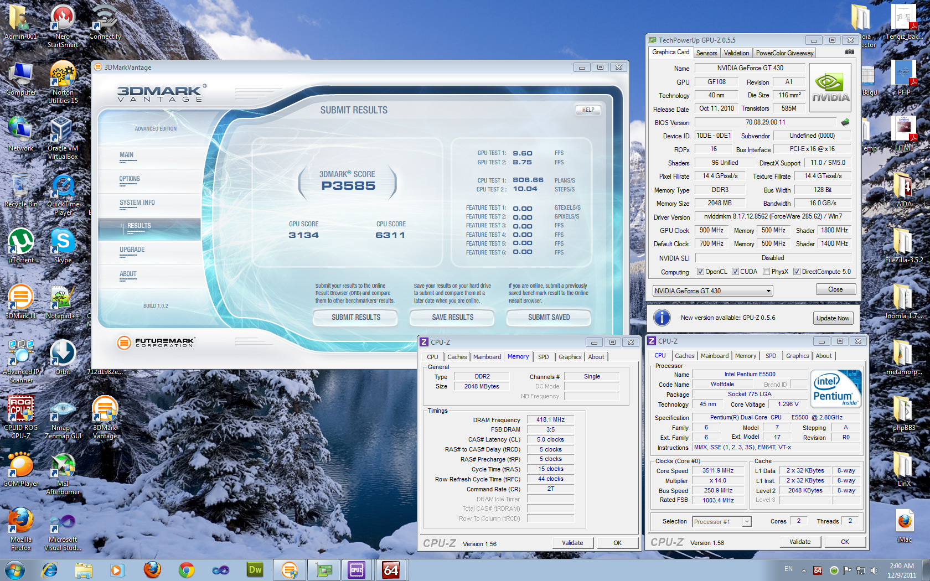Toggle the OpenCL checkbox in GPU-Z
The height and width of the screenshot is (581, 930).
click(700, 272)
